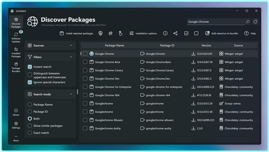Viewport: 269px width, 152px height.
Task: Open the Discover Packages sidebar page
Action: click(x=16, y=22)
